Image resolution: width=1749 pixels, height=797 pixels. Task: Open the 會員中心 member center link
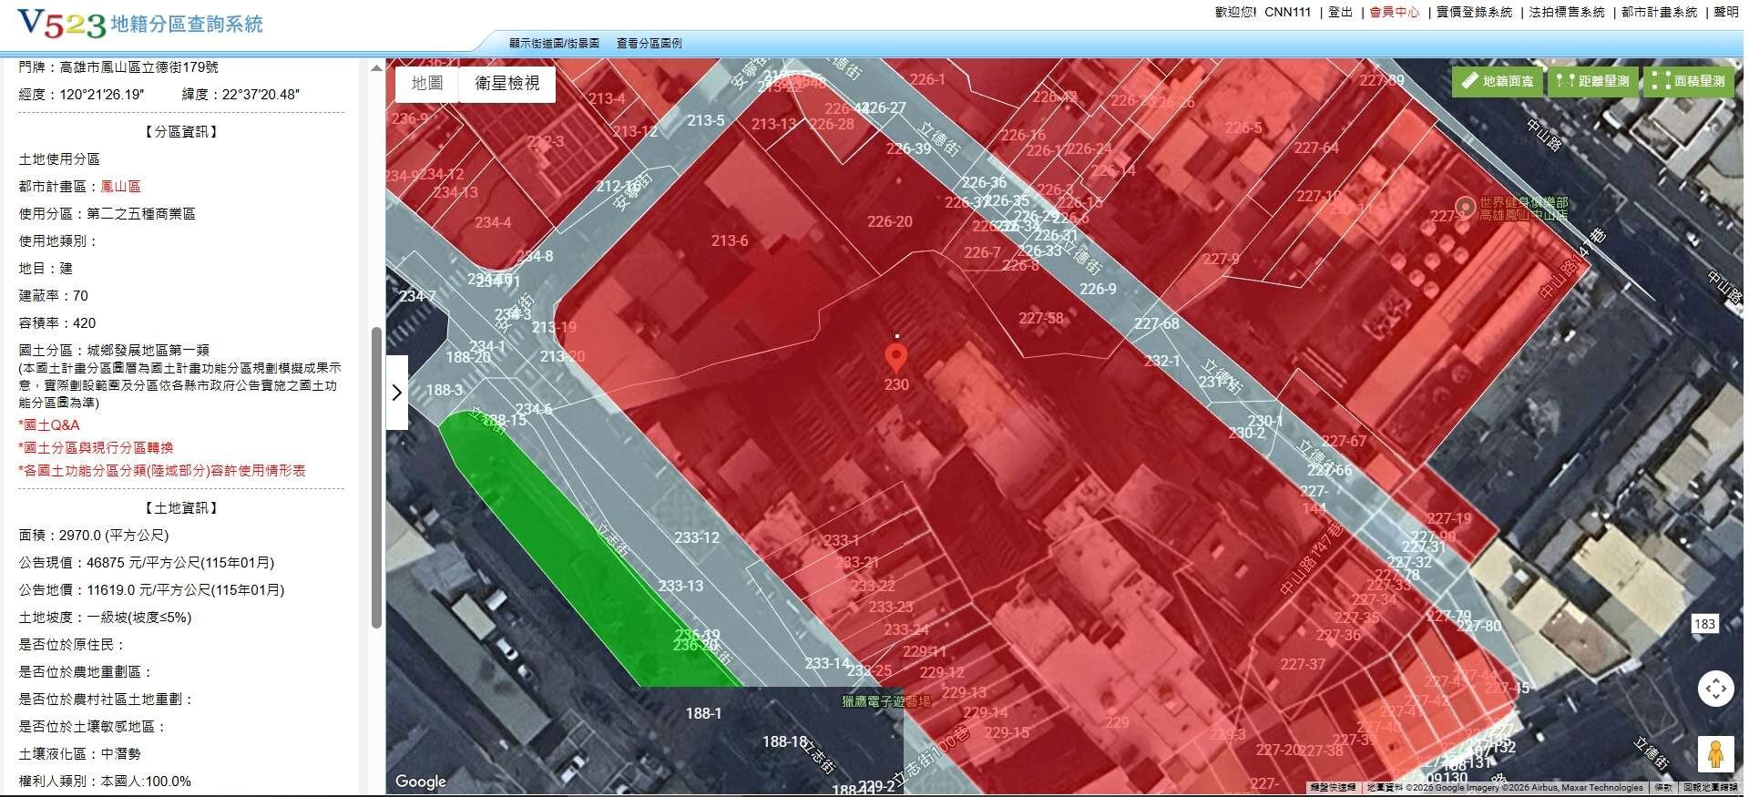point(1394,12)
